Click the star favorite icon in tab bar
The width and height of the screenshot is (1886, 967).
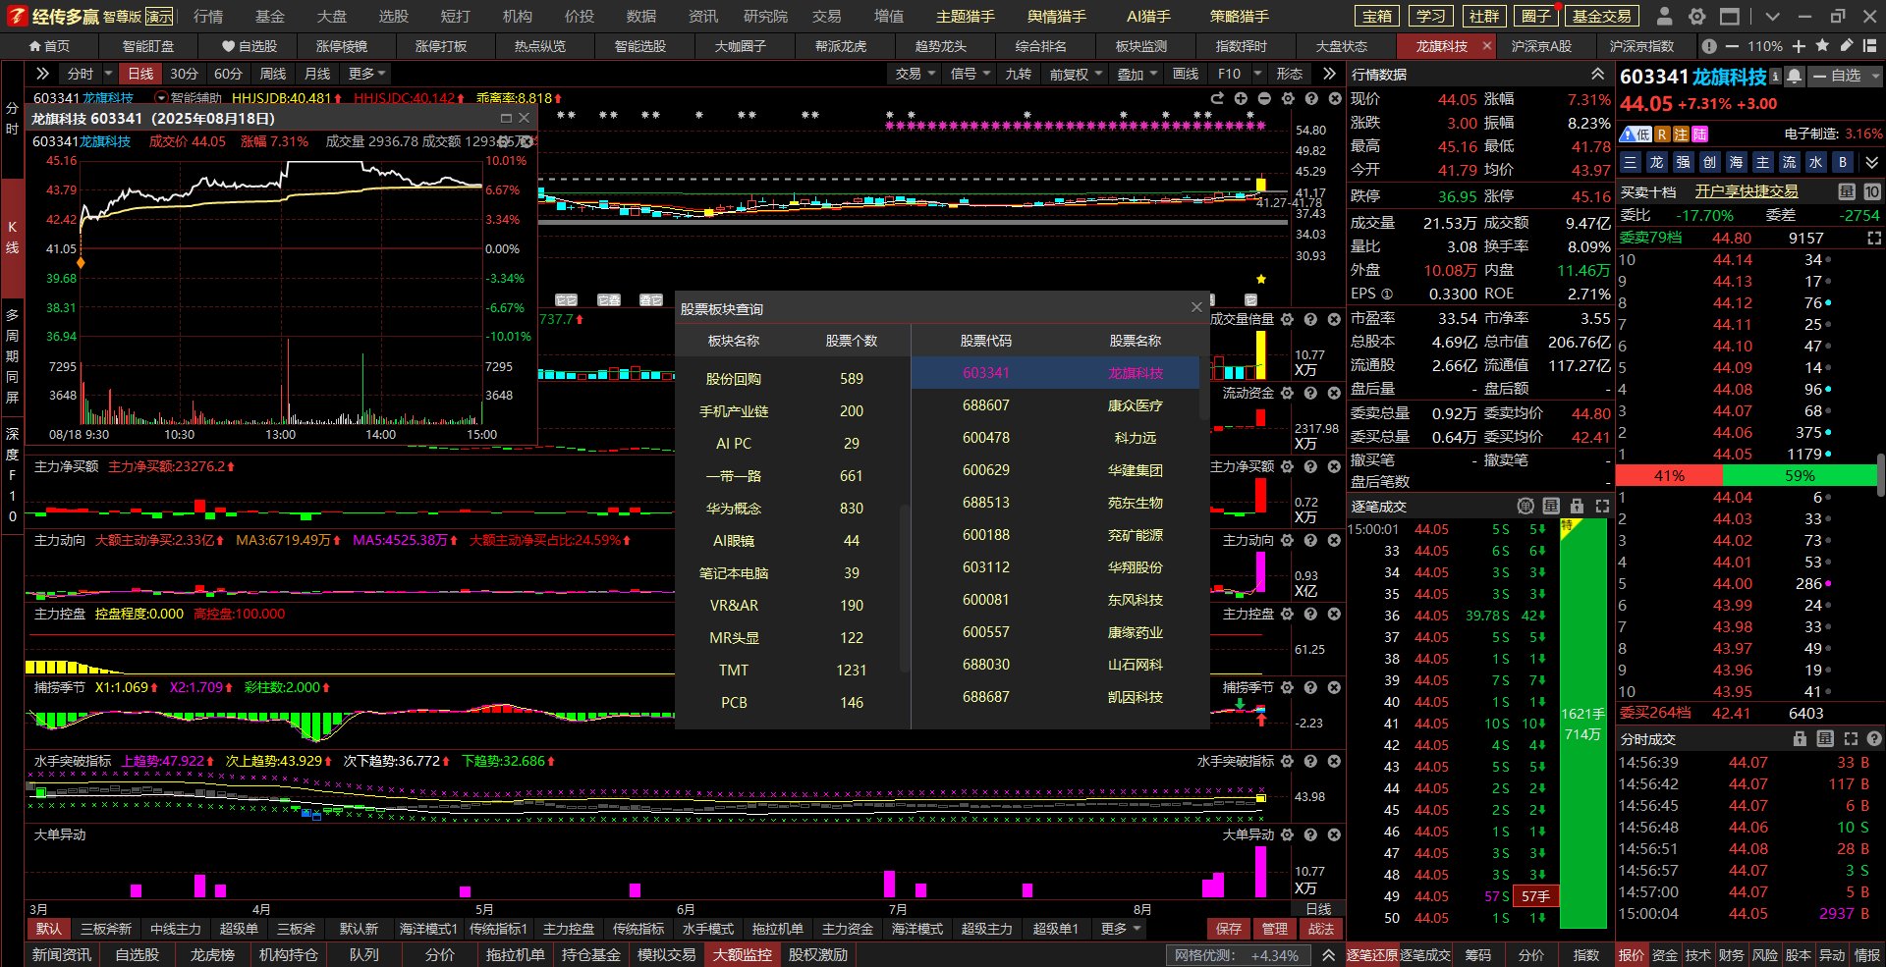(x=1822, y=46)
